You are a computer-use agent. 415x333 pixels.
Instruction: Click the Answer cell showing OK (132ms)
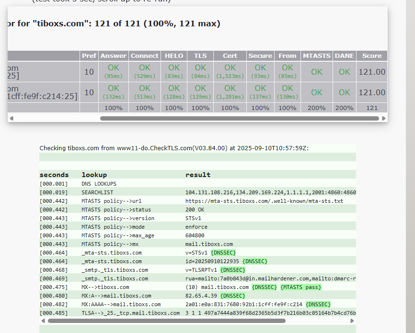click(114, 92)
